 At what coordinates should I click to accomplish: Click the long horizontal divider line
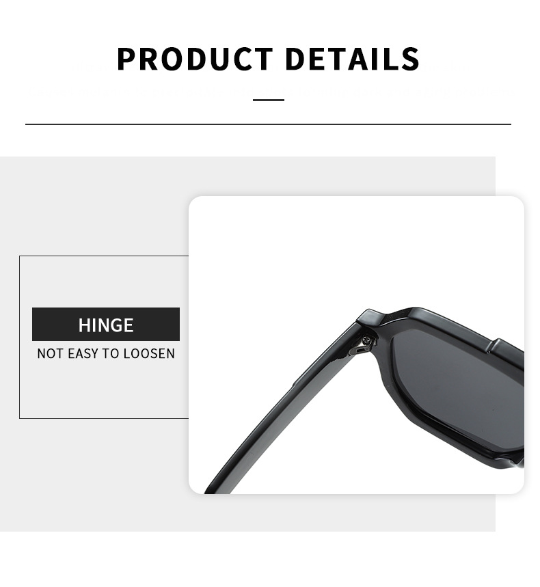(268, 124)
